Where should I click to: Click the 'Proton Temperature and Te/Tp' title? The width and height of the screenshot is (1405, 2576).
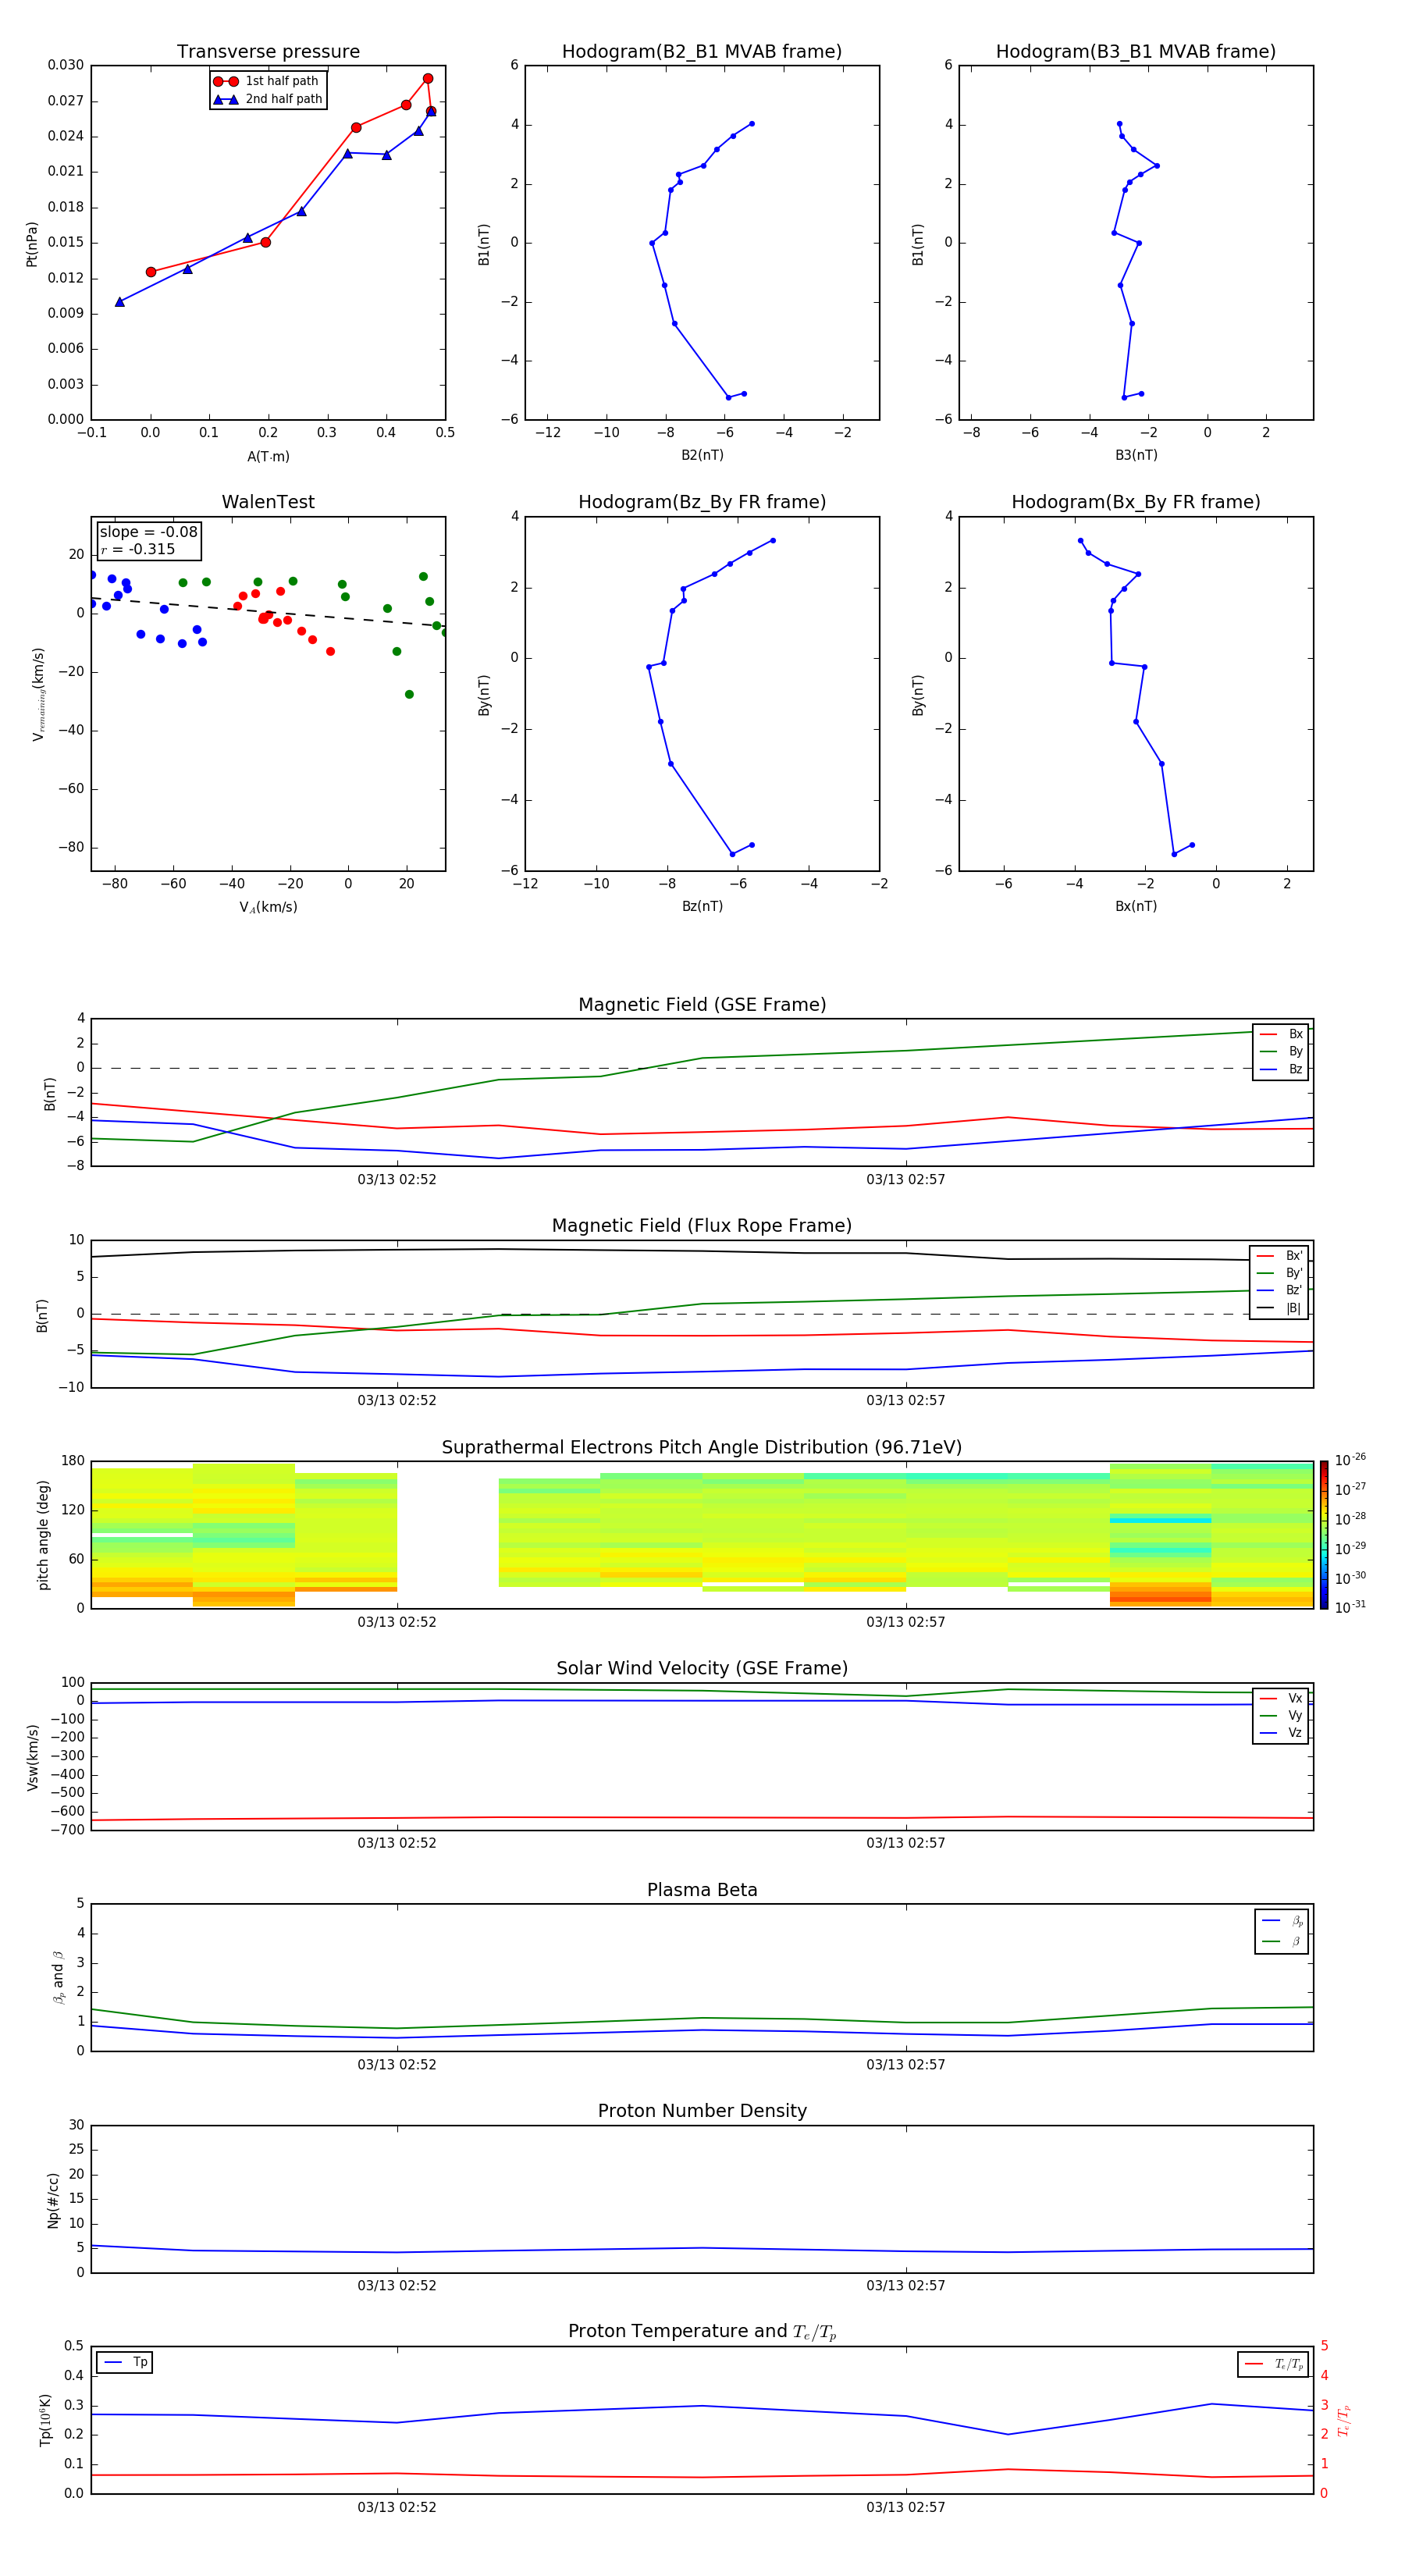pyautogui.click(x=702, y=2332)
